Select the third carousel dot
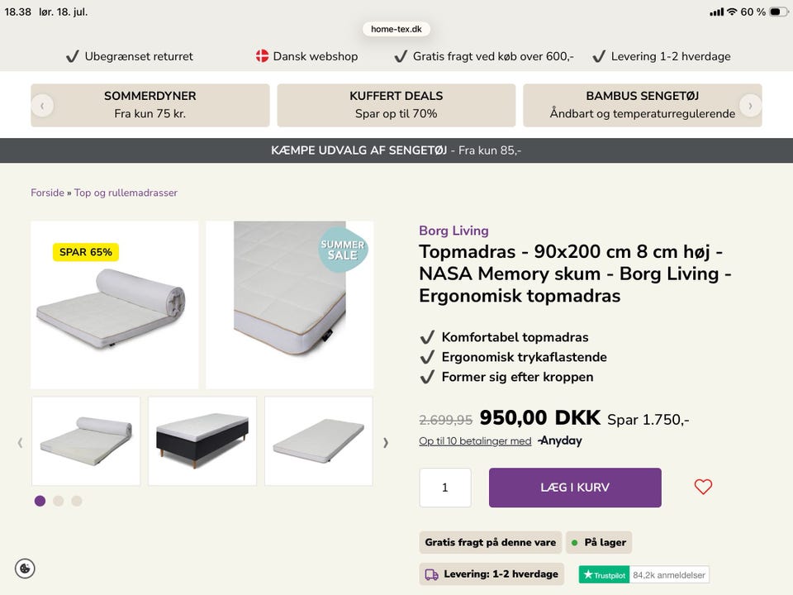The image size is (793, 595). [76, 501]
